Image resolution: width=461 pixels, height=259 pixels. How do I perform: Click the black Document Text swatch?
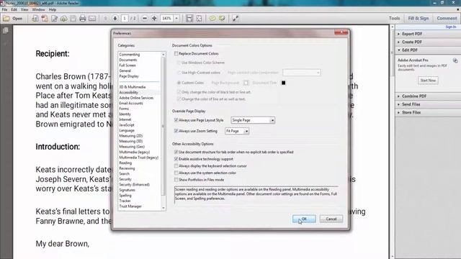(283, 83)
